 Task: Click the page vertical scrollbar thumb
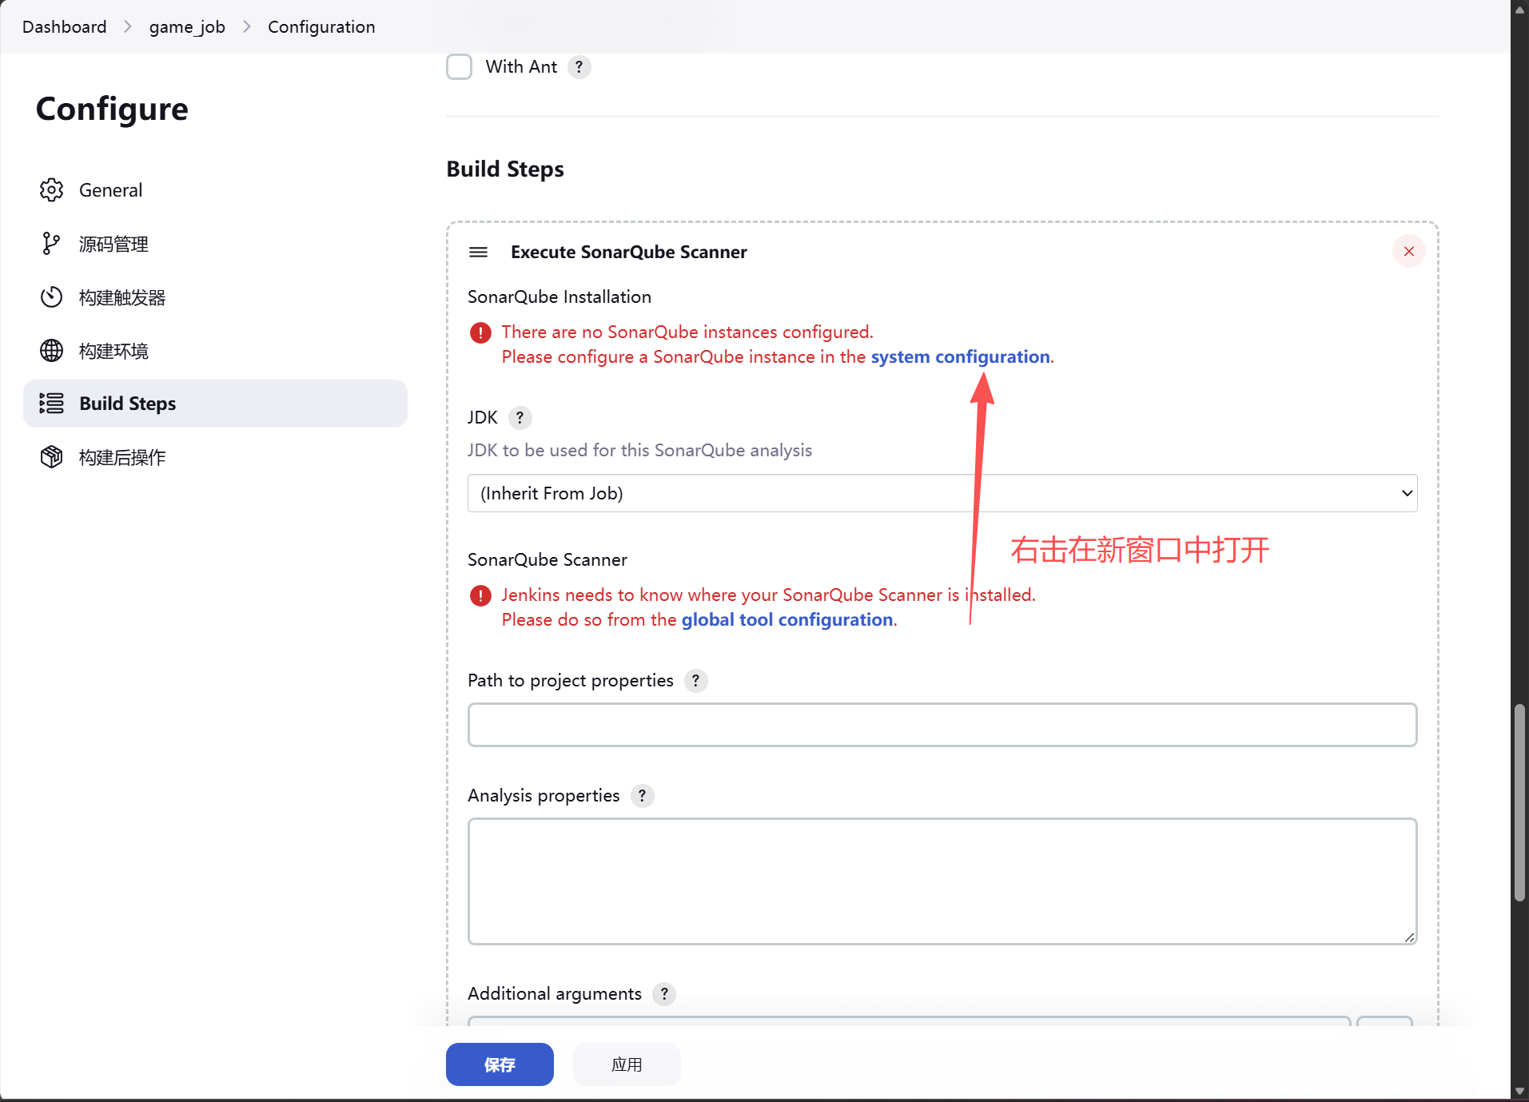point(1519,803)
